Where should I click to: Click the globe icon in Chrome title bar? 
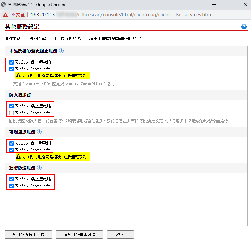coord(3,4)
